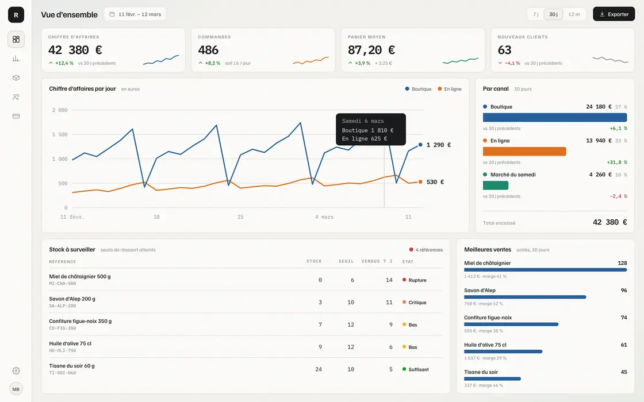Click the Boutique channel blue bar
The image size is (644, 402).
[x=555, y=118]
